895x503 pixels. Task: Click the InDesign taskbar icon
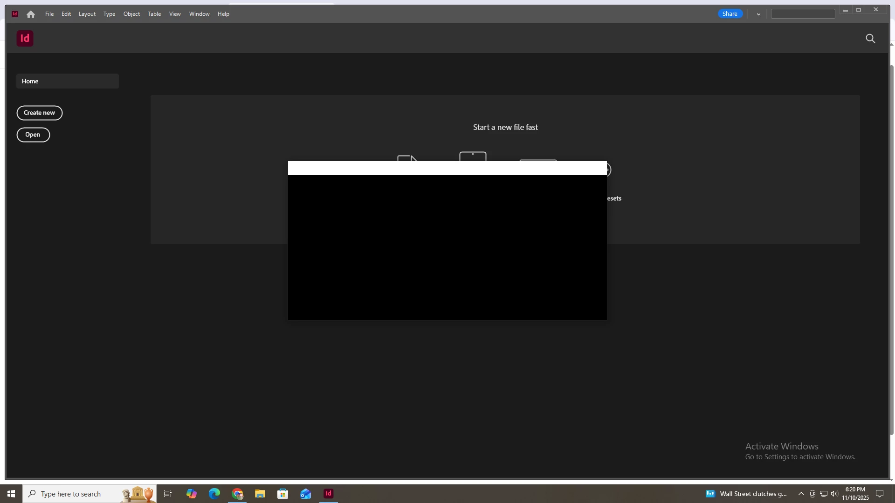tap(329, 494)
